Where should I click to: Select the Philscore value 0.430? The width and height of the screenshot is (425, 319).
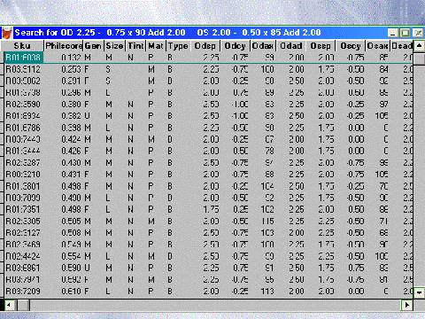click(x=71, y=163)
